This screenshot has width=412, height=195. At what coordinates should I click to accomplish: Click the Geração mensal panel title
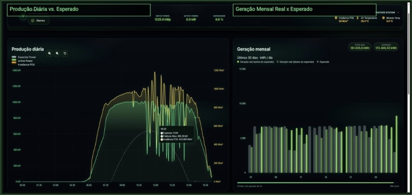253,49
